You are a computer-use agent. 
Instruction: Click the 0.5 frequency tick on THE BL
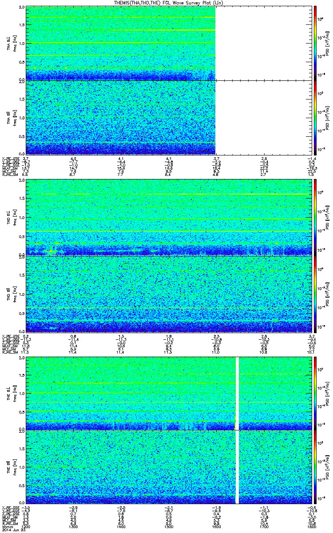22,411
